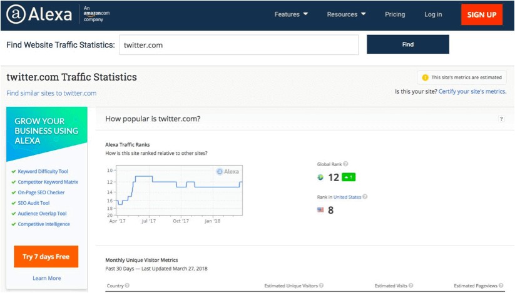Open help icon for Estimated Unique Visitors
515x293 pixels.
321,285
